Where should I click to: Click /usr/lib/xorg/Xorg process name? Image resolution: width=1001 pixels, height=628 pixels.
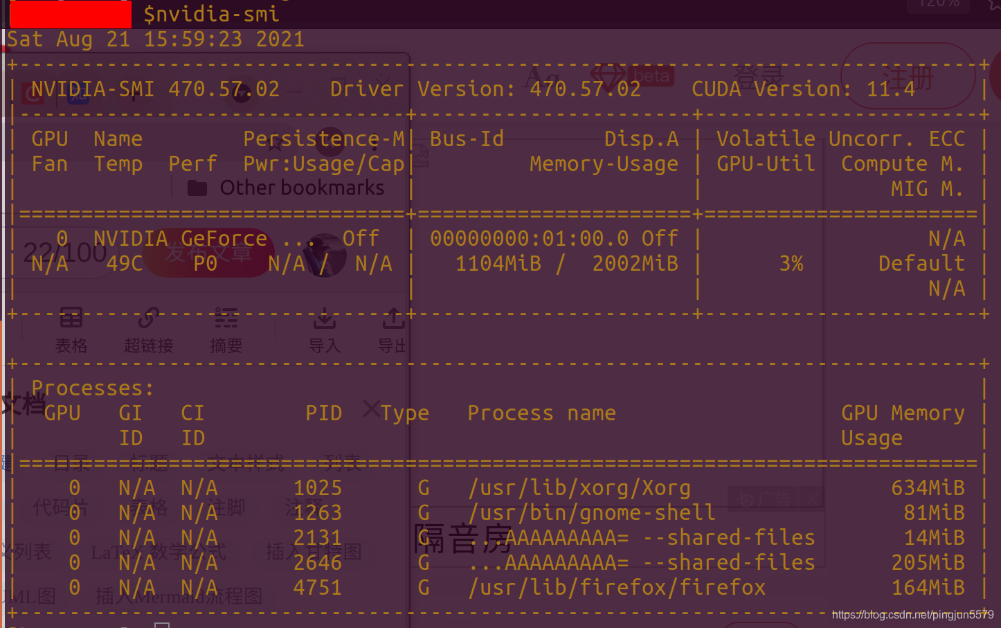[579, 488]
